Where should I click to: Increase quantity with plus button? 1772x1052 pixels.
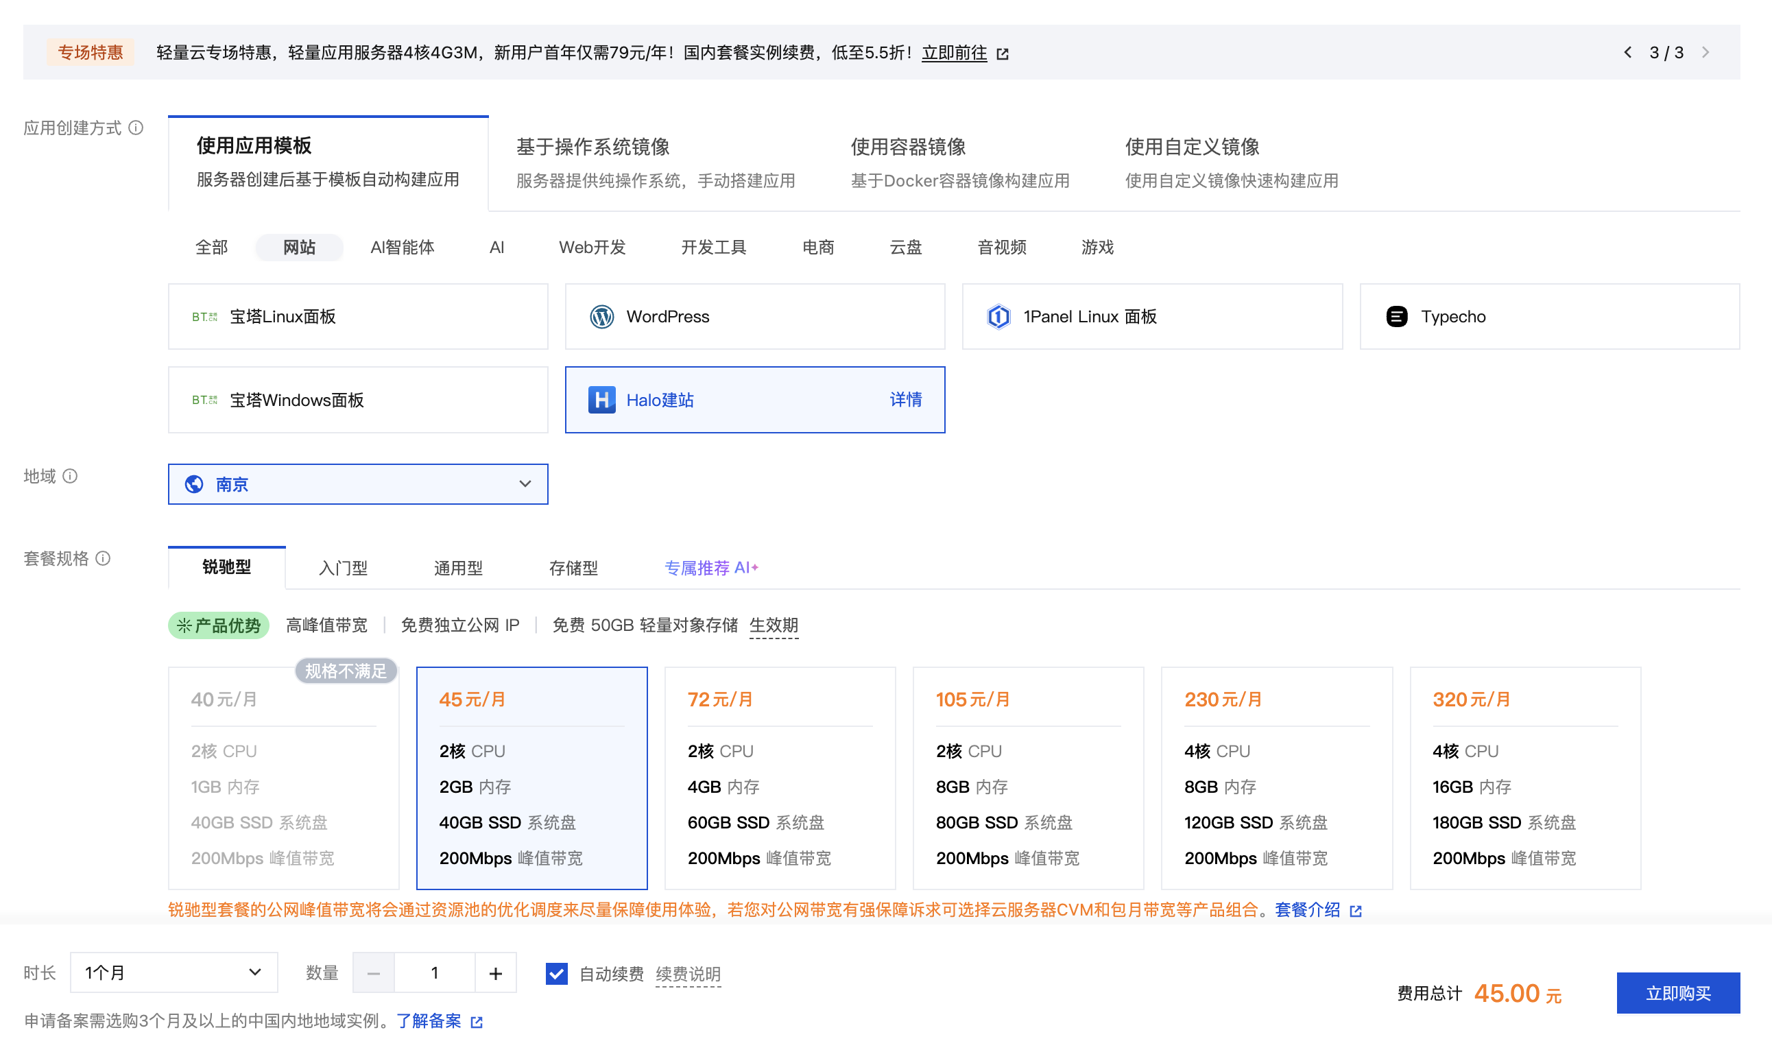point(495,973)
